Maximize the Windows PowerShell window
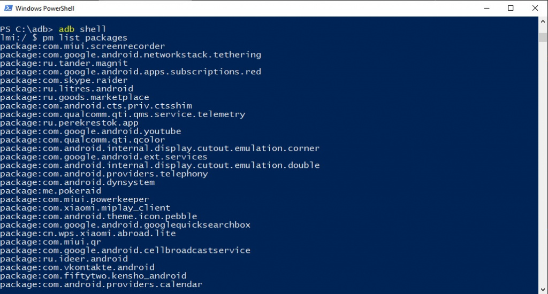 click(511, 8)
